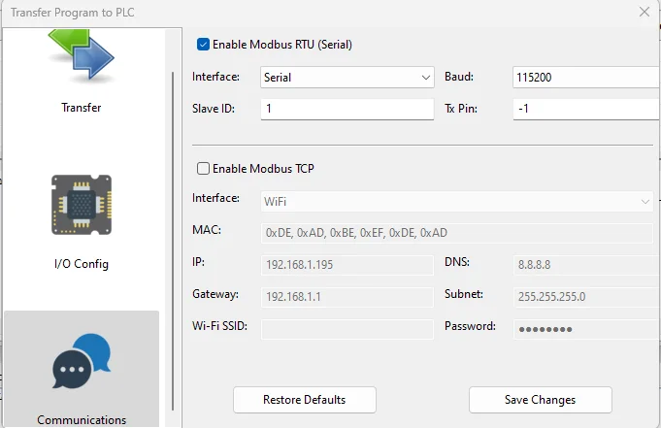
Task: Disable the Enable Modbus RTU (Serial) checkbox
Action: tap(203, 45)
